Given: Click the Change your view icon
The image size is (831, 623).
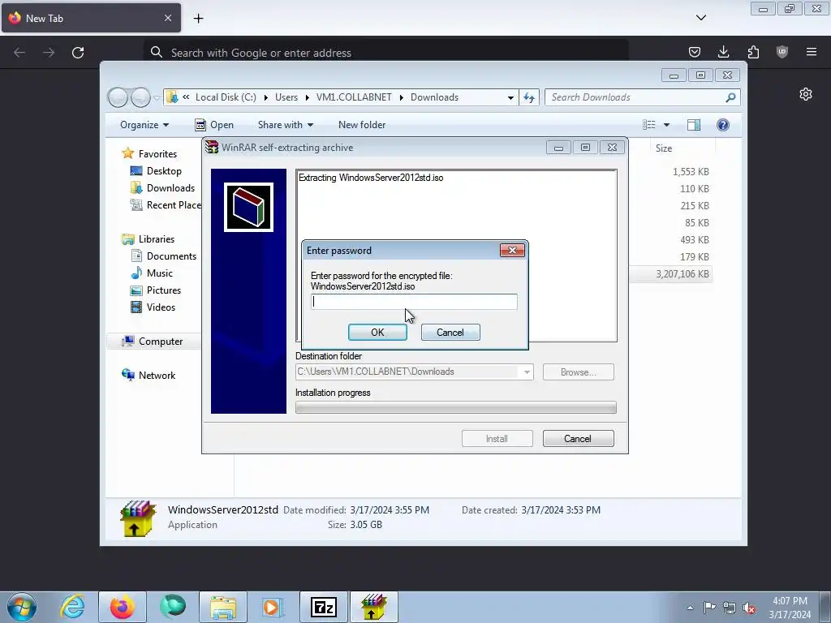Looking at the screenshot, I should point(649,124).
